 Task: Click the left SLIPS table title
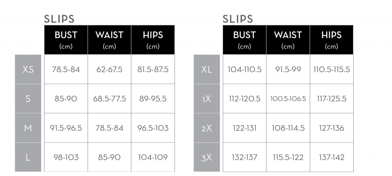[59, 19]
